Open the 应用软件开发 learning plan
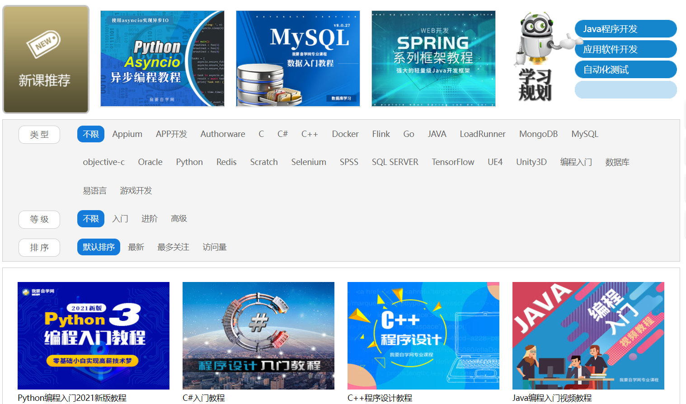 (x=625, y=49)
